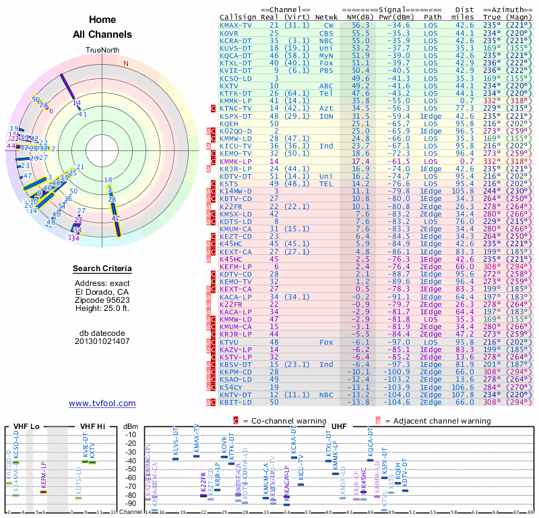Click the co-channel marker on KEZT-CD row

(x=213, y=237)
